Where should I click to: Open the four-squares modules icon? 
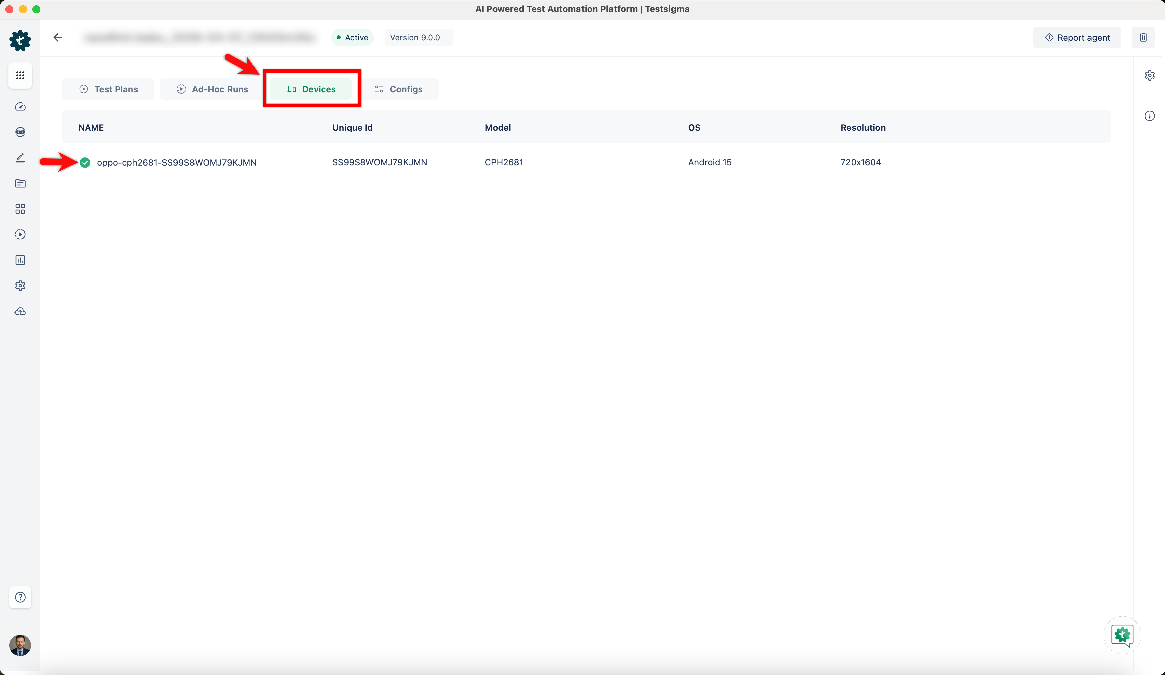coord(20,209)
